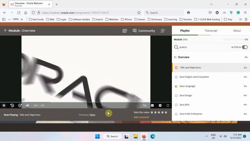The width and height of the screenshot is (250, 141).
Task: Open the Torrents bookmark folder
Action: click(186, 19)
